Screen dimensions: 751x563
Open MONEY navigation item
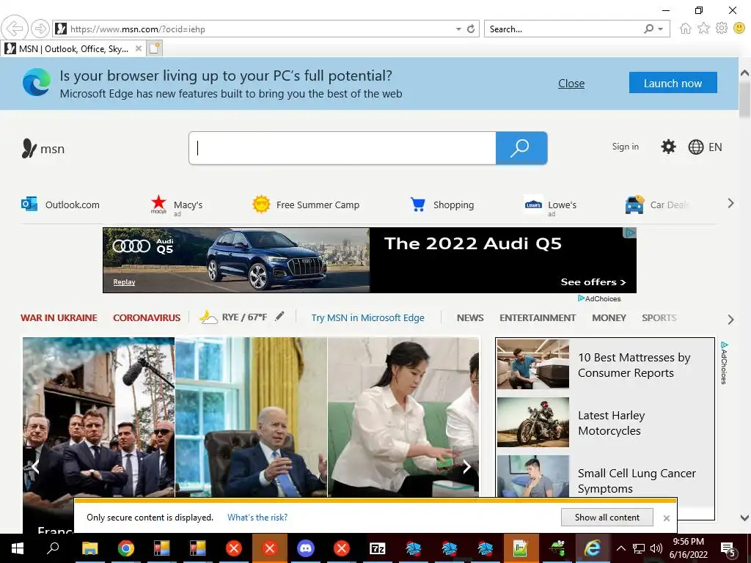pyautogui.click(x=609, y=318)
